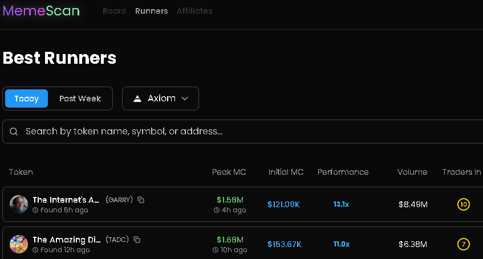Click the search magnifier icon
The width and height of the screenshot is (483, 259).
[x=14, y=131]
